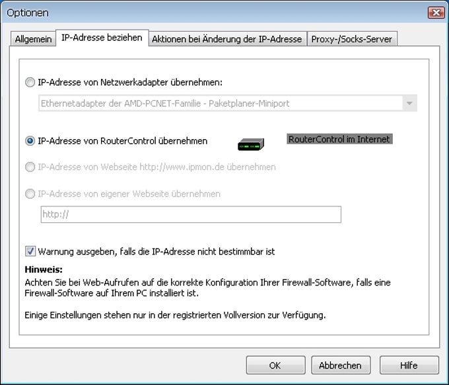Toggle Warnung ausgeben checkbox
This screenshot has height=385, width=449.
(x=30, y=251)
